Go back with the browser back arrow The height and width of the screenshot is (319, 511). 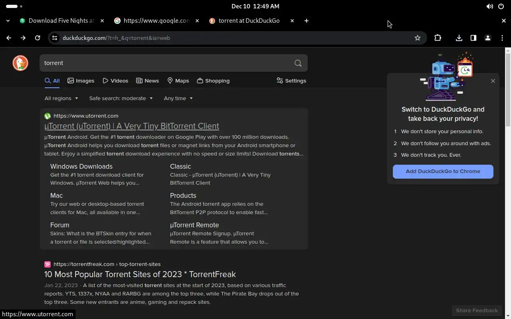[x=9, y=38]
